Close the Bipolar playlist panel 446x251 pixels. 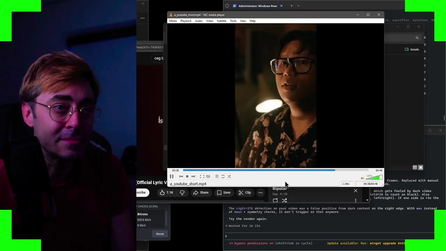[x=355, y=191]
